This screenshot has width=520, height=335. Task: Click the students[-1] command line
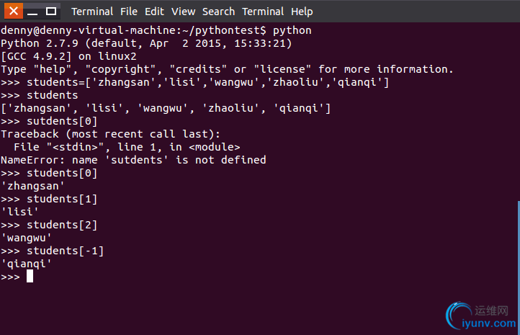click(53, 251)
